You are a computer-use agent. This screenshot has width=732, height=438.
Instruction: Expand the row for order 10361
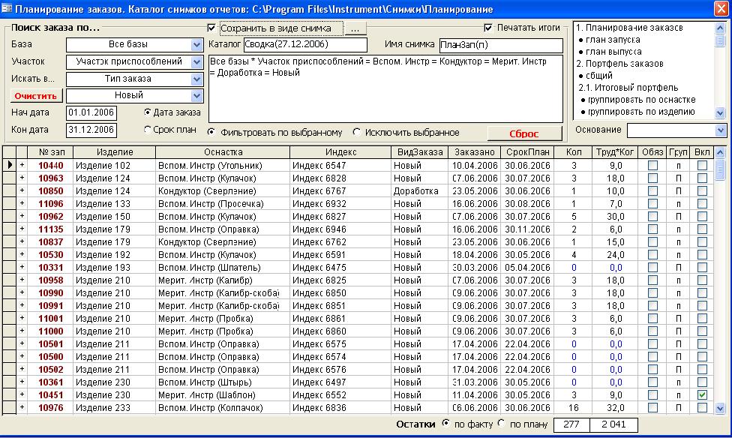[22, 382]
